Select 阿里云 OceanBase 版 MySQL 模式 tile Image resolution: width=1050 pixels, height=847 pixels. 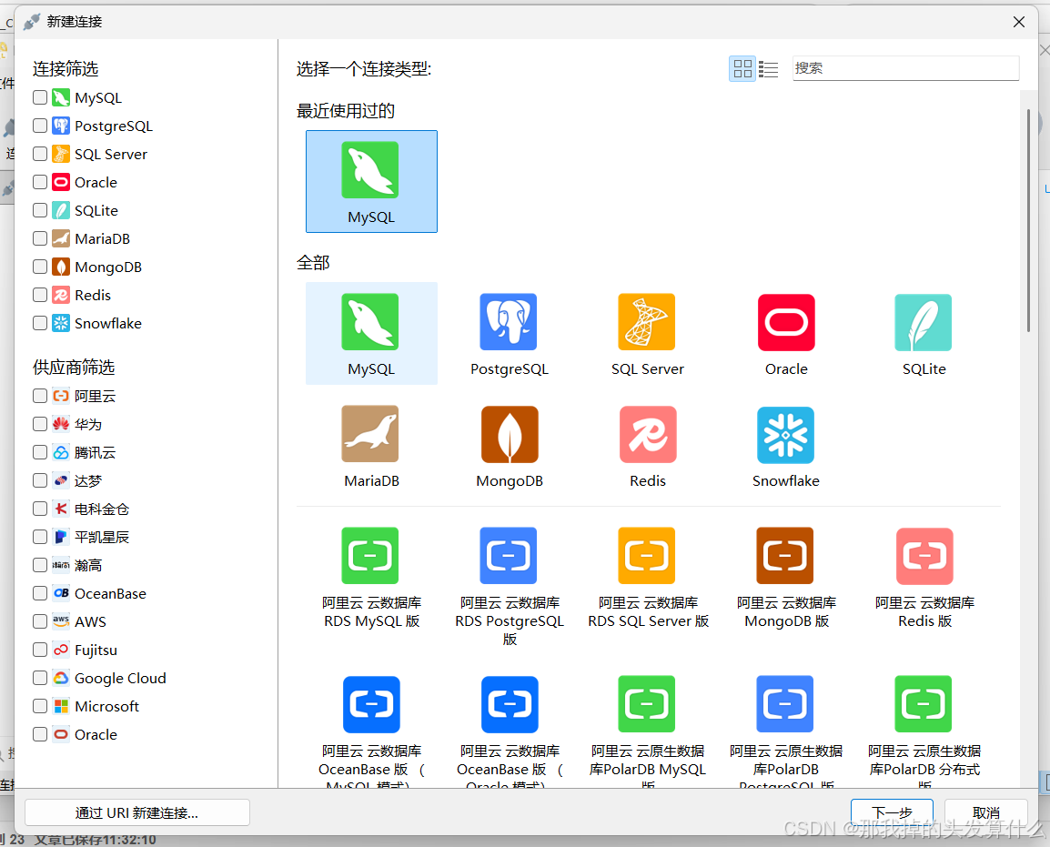pos(371,730)
